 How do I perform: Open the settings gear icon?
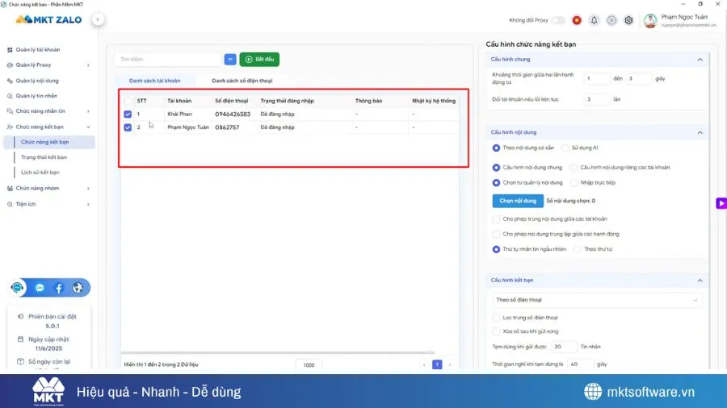pos(628,20)
